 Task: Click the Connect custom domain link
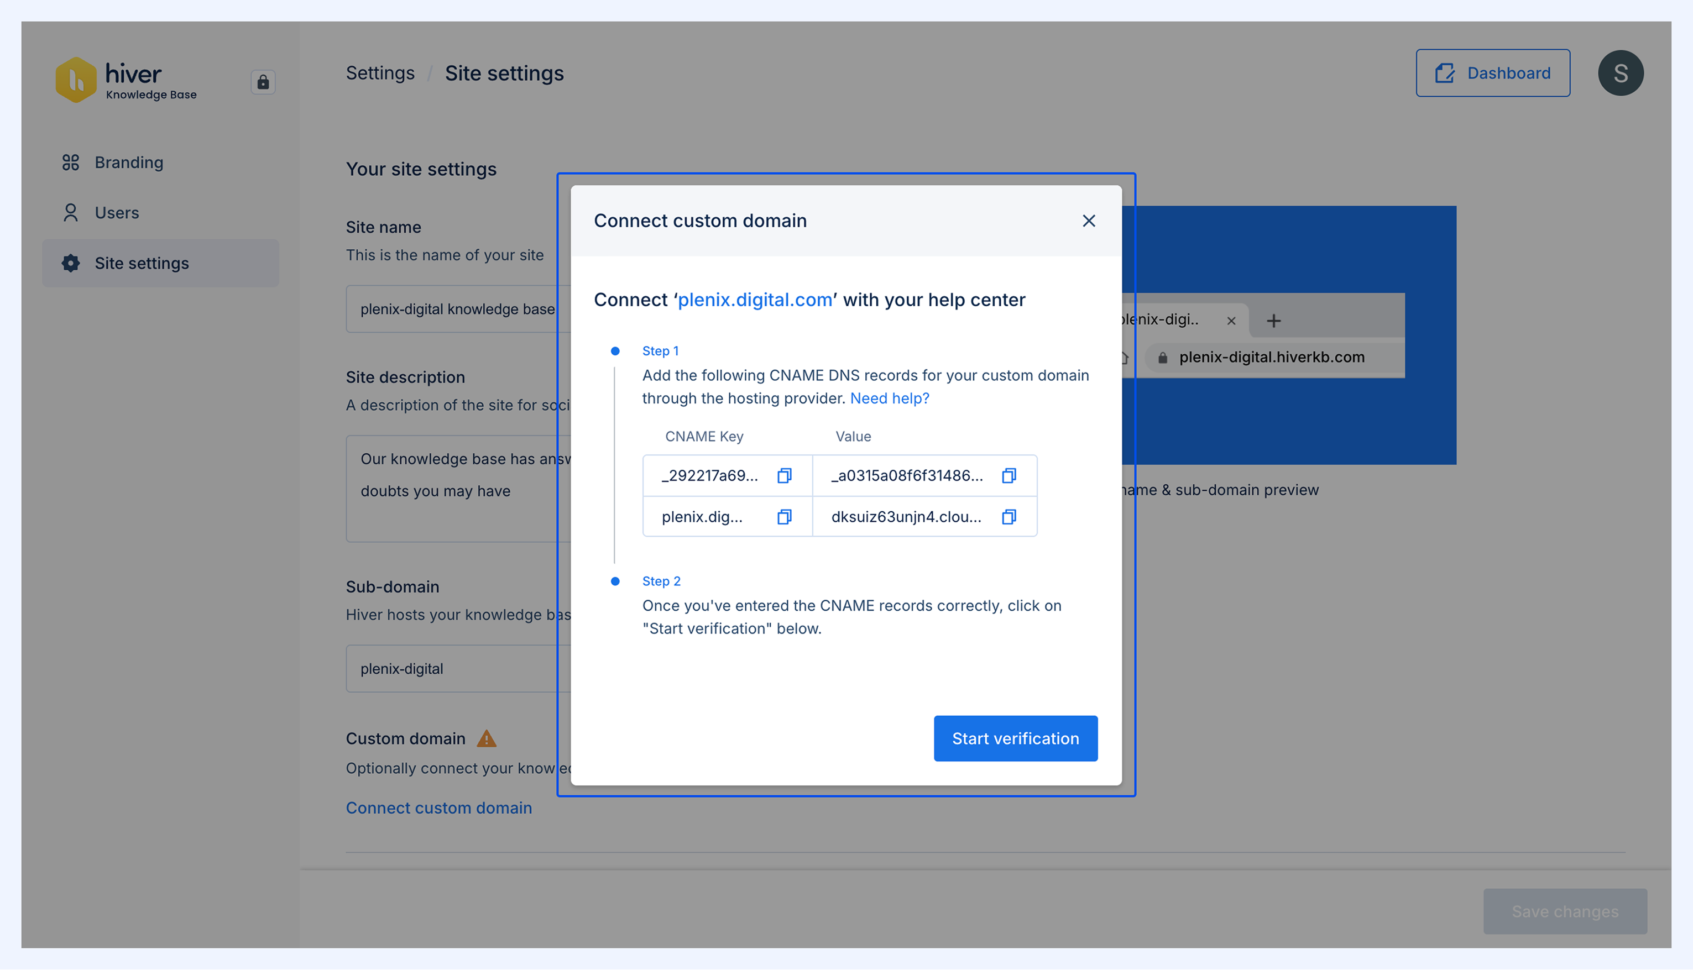439,808
